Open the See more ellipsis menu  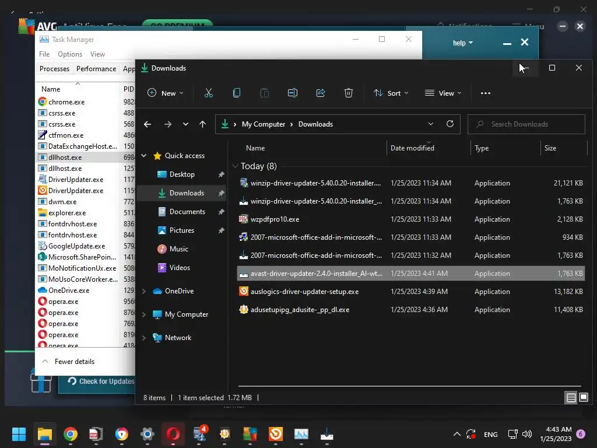(486, 93)
